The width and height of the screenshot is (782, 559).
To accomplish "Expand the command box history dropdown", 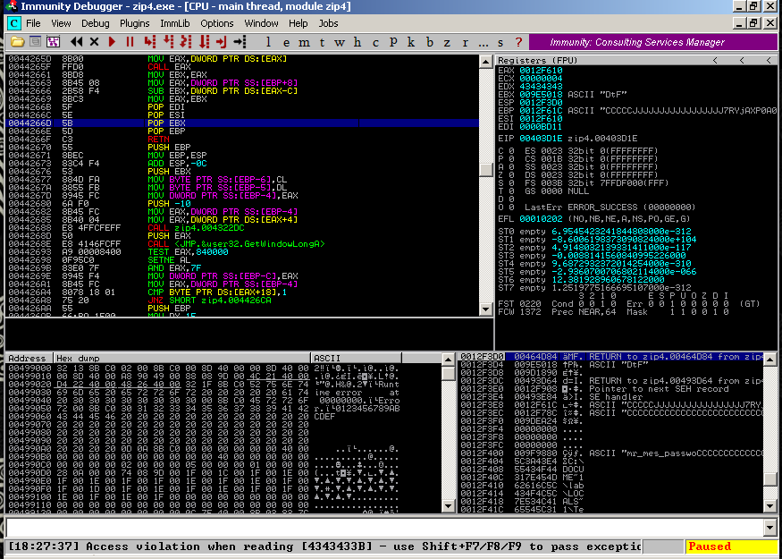I will [770, 527].
